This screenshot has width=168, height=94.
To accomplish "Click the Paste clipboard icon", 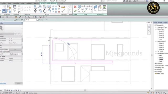I will point(15,7).
